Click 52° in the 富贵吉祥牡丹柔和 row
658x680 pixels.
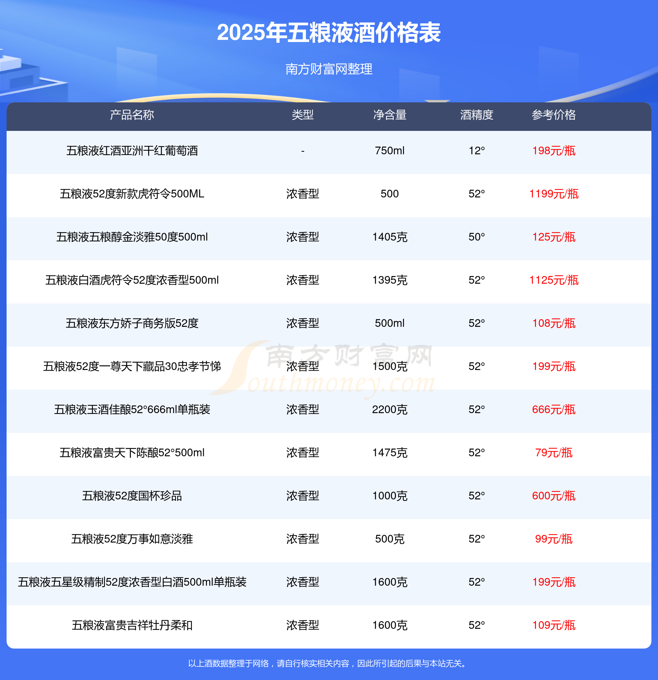(477, 625)
